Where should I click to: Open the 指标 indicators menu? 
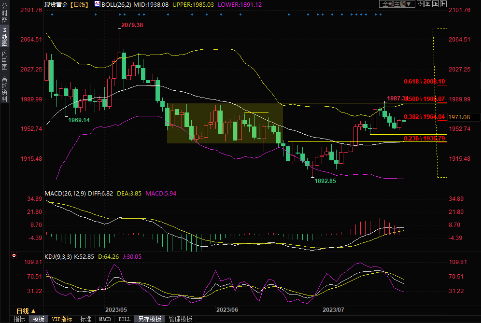[19, 319]
